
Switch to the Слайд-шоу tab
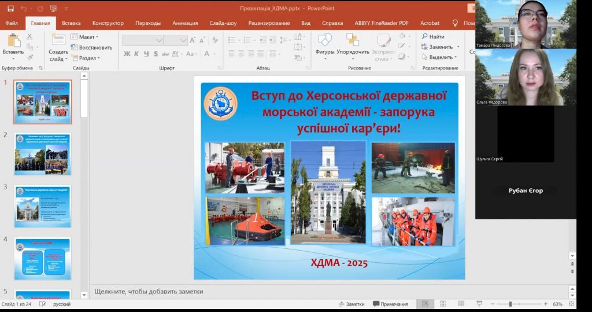(224, 23)
